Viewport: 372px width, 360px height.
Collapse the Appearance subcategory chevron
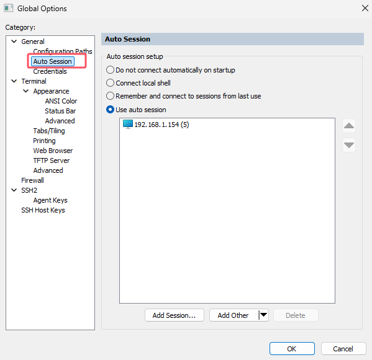[26, 91]
